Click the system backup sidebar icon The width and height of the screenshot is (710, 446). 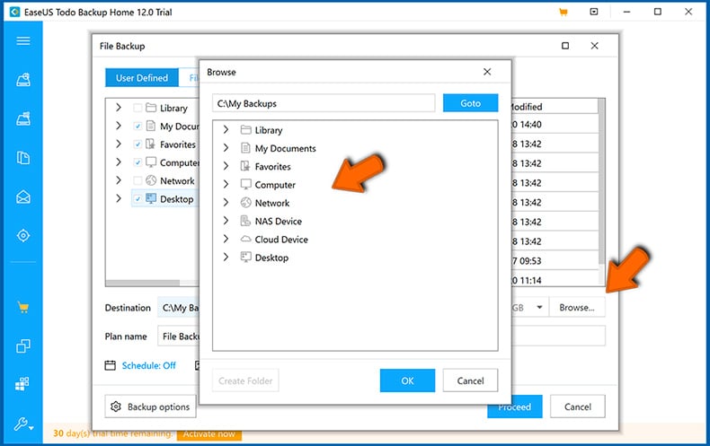click(x=23, y=118)
